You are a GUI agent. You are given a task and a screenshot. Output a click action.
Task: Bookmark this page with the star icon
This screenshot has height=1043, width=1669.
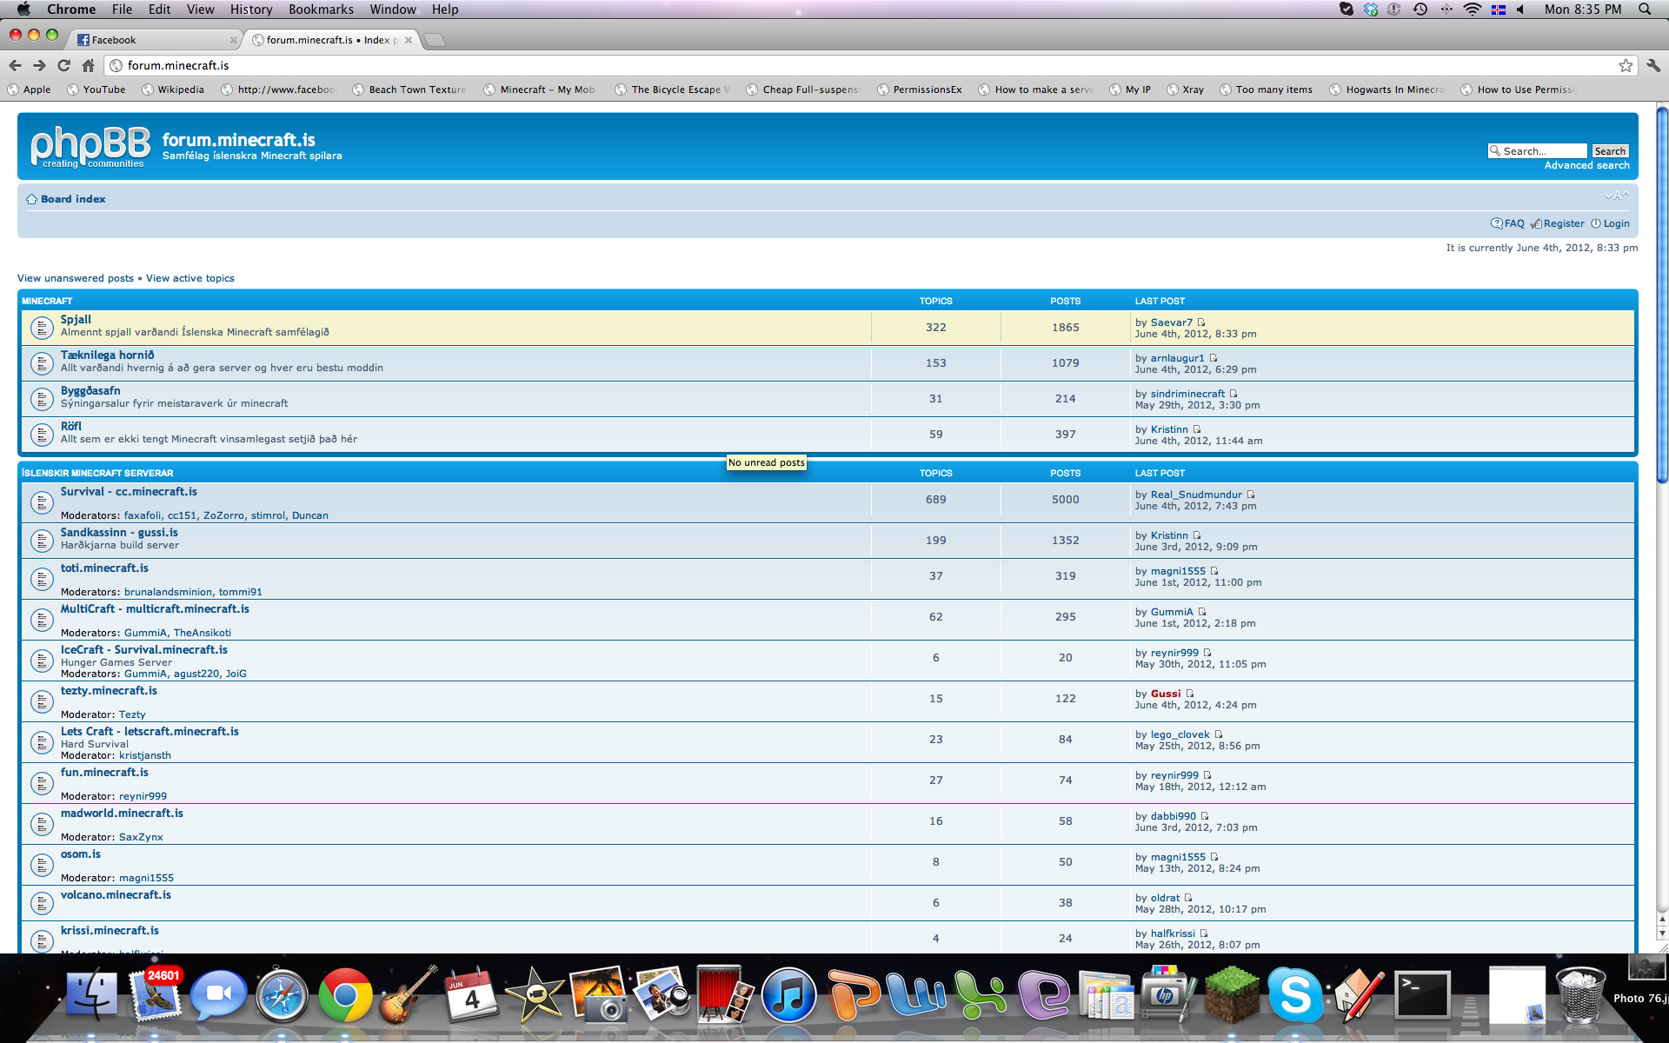click(x=1626, y=65)
